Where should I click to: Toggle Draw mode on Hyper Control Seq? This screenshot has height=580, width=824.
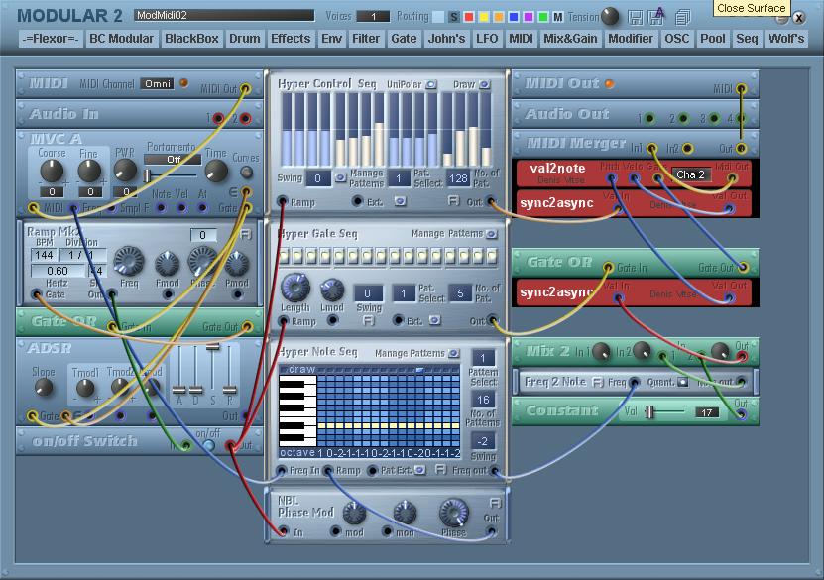click(x=485, y=85)
